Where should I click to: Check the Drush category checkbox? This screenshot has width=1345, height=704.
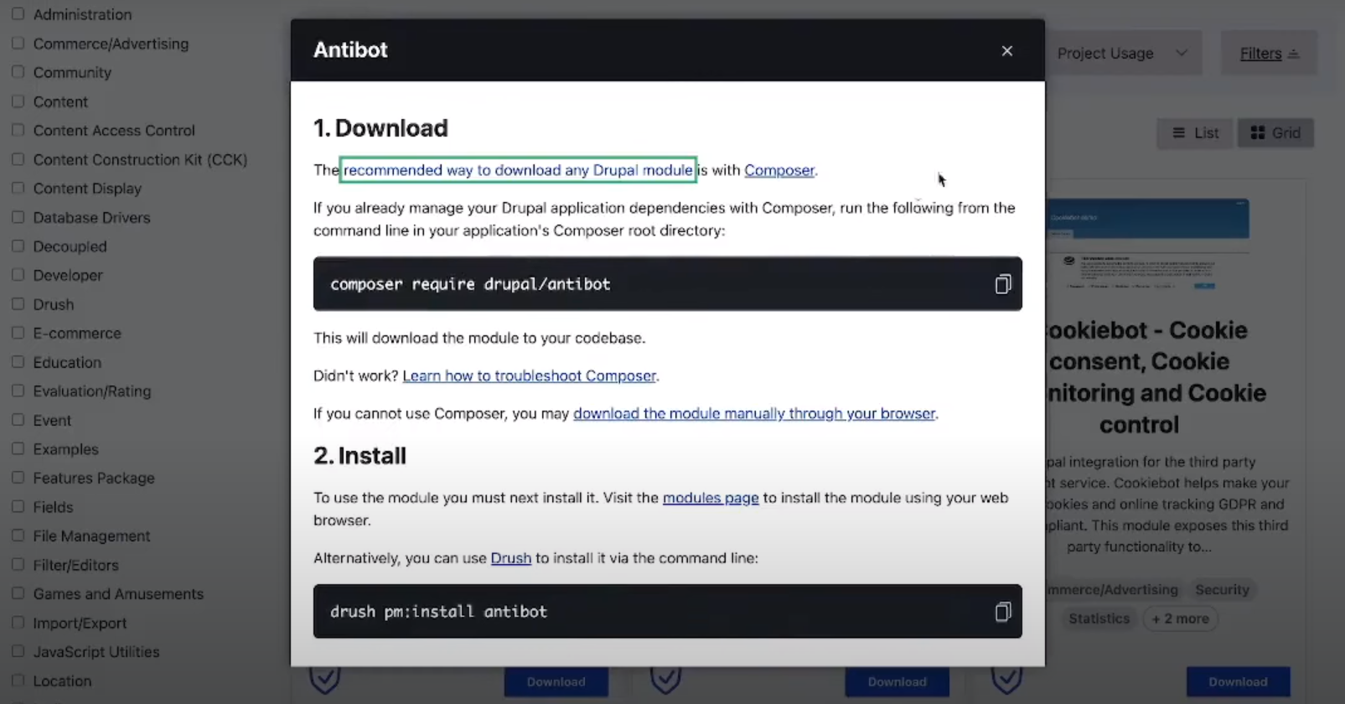pyautogui.click(x=18, y=304)
